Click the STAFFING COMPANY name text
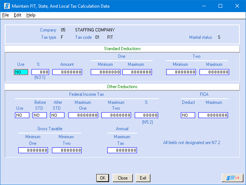 95,30
